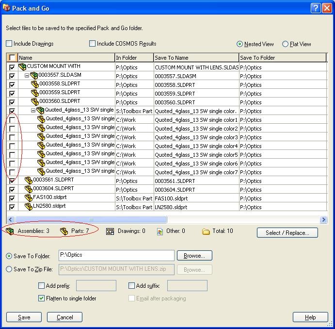Image resolution: width=335 pixels, height=329 pixels.
Task: Select Save To Folder radio button
Action: pos(9,256)
